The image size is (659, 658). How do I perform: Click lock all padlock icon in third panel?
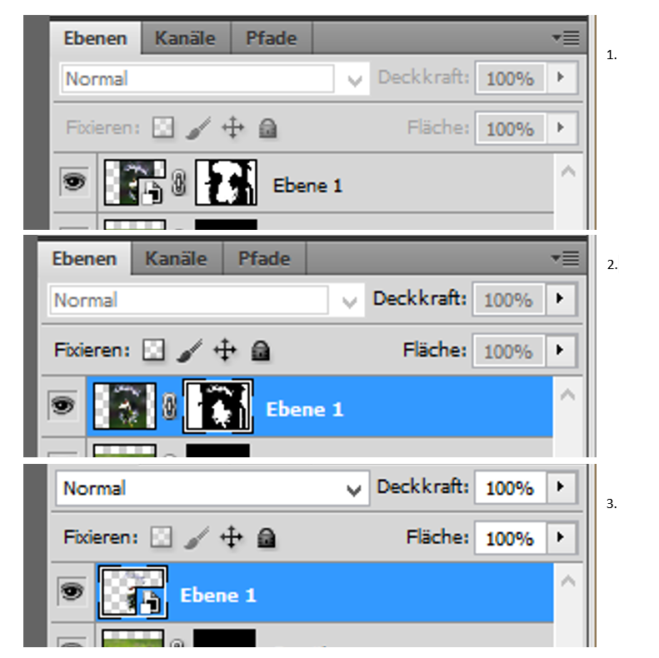pos(266,538)
